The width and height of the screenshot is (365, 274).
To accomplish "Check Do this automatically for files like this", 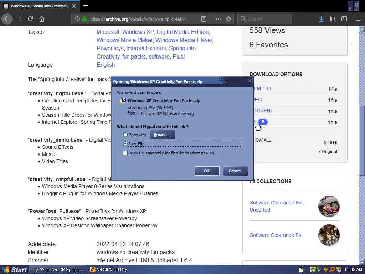I will 125,153.
